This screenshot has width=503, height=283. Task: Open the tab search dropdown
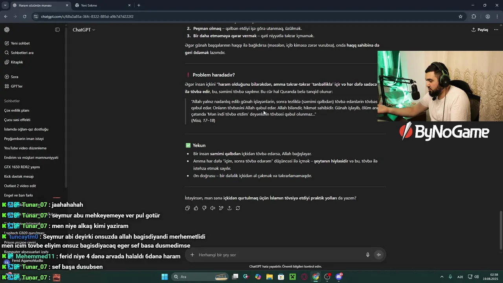tap(5, 6)
